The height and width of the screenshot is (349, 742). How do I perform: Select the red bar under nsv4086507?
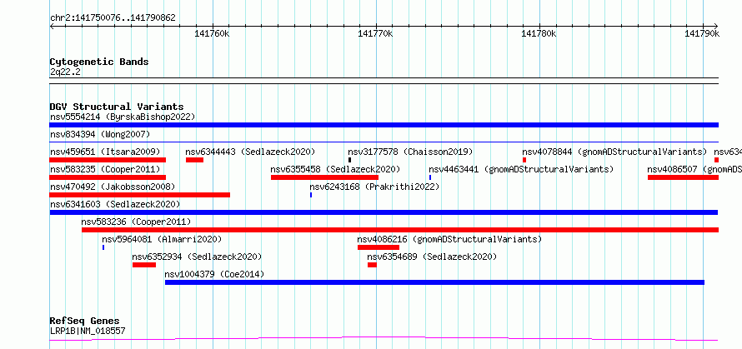tap(684, 177)
